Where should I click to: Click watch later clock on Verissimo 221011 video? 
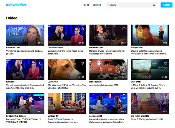165,97
